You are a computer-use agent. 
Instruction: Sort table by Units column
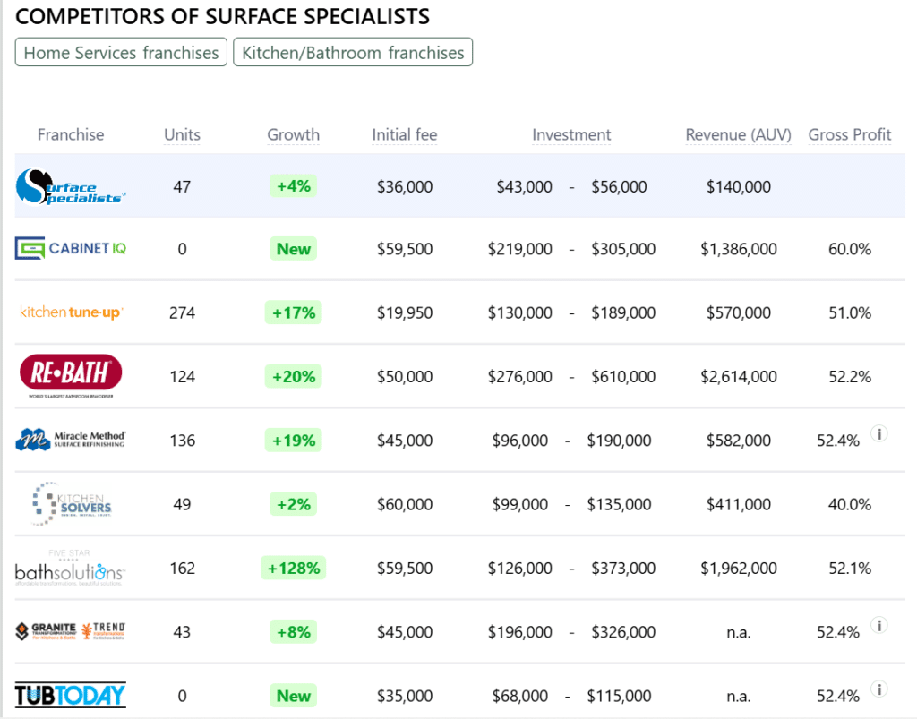(182, 134)
